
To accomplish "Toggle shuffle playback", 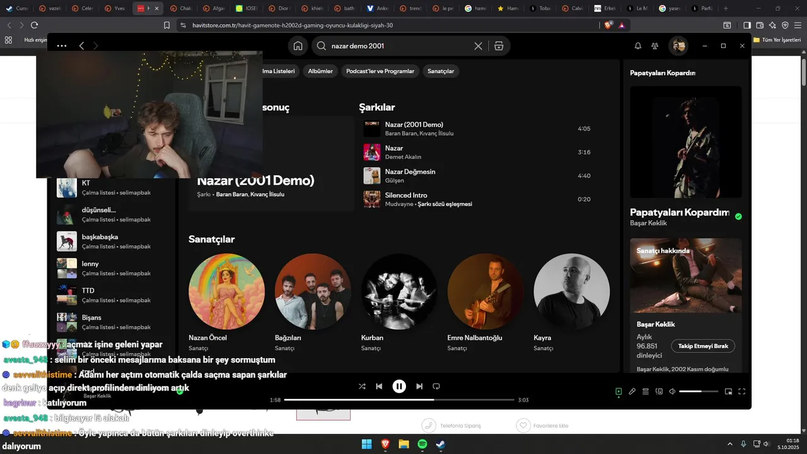I will 362,387.
